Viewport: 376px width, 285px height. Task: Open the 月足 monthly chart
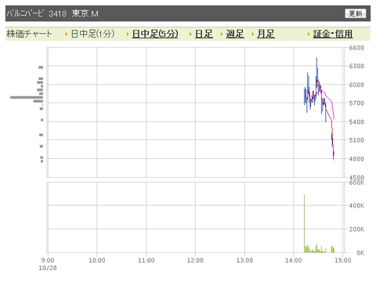point(266,34)
